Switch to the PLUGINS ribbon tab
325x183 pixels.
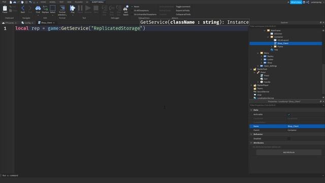click(79, 2)
